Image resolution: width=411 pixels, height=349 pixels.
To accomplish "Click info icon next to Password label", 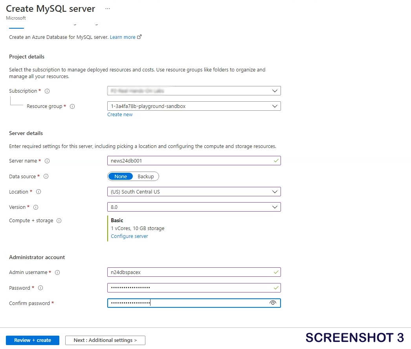I will coord(40,288).
